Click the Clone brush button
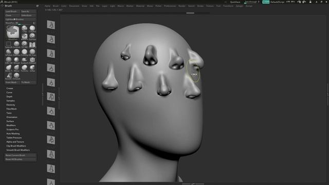Image resolution: width=329 pixels, height=185 pixels. pyautogui.click(x=12, y=15)
